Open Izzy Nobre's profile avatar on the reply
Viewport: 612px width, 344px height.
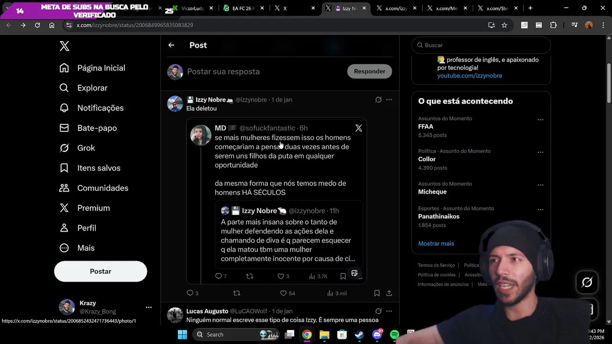pos(175,104)
